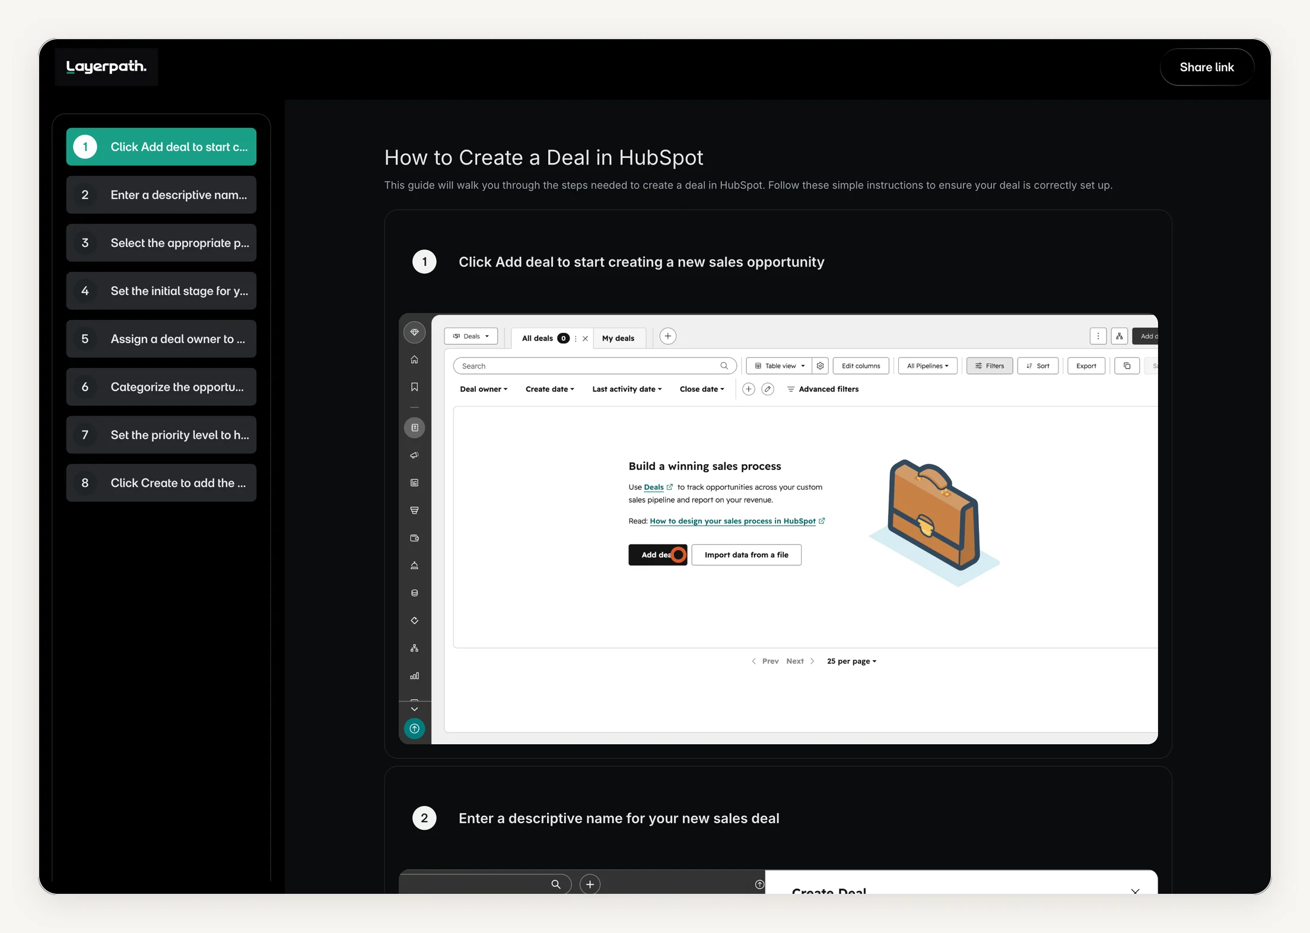
Task: Click the Share link button
Action: tap(1207, 67)
